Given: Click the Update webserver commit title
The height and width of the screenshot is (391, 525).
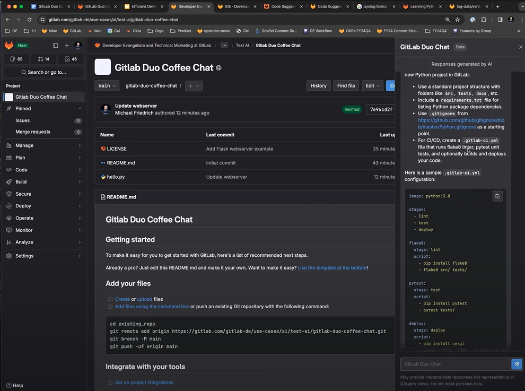Looking at the screenshot, I should [x=136, y=106].
